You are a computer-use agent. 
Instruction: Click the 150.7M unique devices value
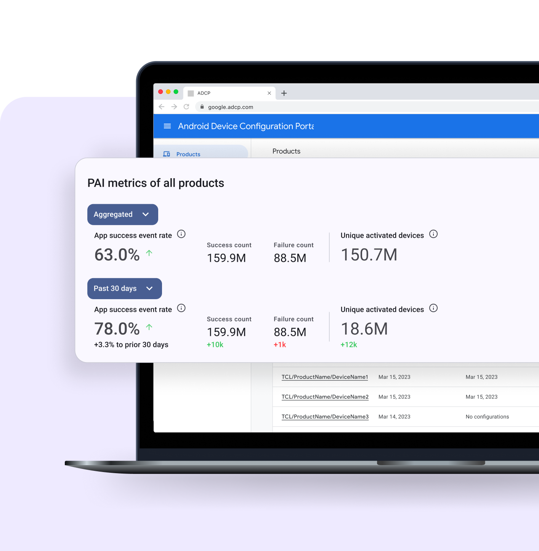tap(369, 255)
